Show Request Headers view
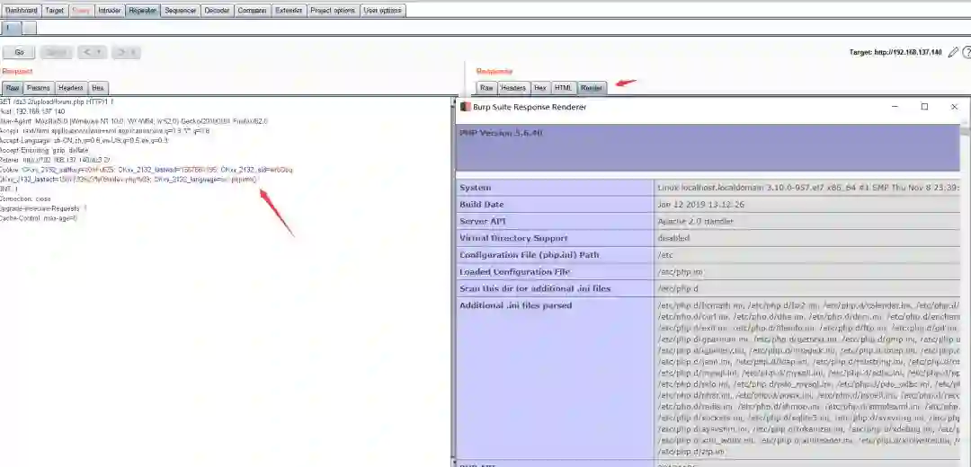This screenshot has height=467, width=971. click(71, 88)
